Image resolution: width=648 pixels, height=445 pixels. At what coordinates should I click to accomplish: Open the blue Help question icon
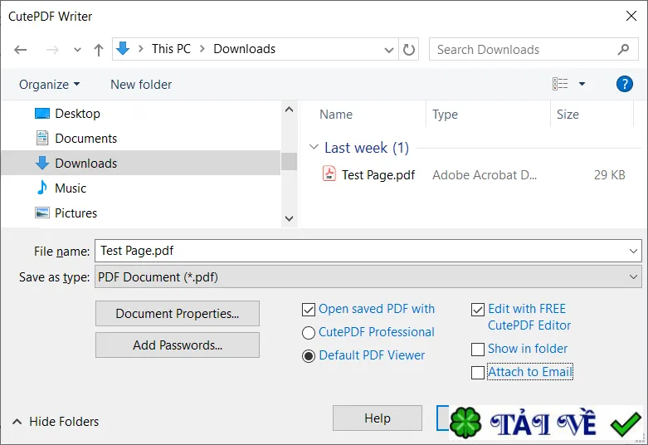coord(624,84)
